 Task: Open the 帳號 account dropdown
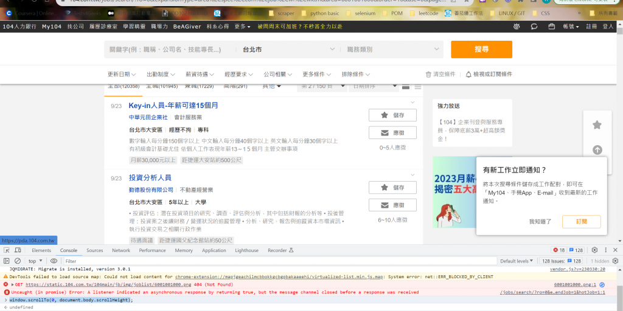click(x=571, y=27)
